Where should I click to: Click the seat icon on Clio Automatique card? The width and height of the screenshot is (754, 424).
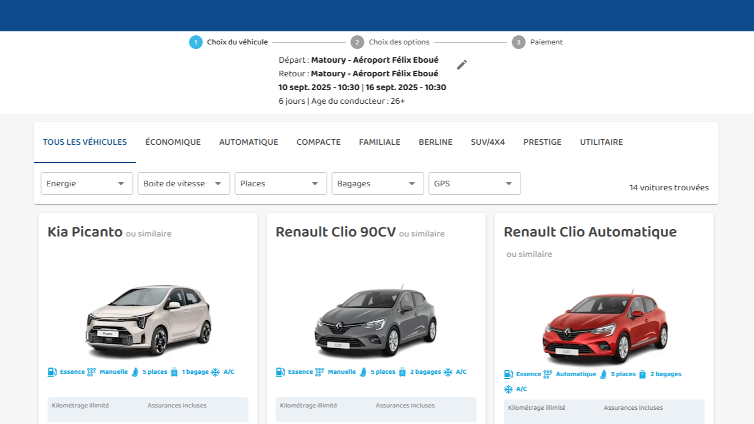pyautogui.click(x=603, y=374)
